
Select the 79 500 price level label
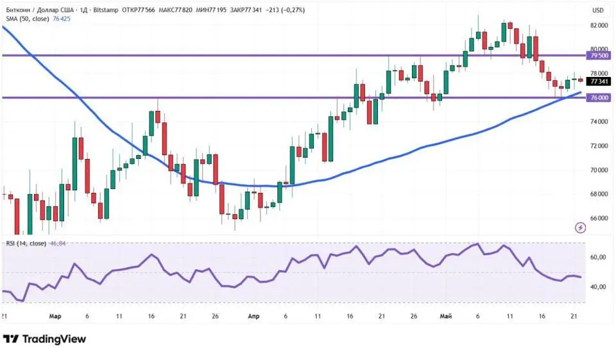tap(599, 56)
